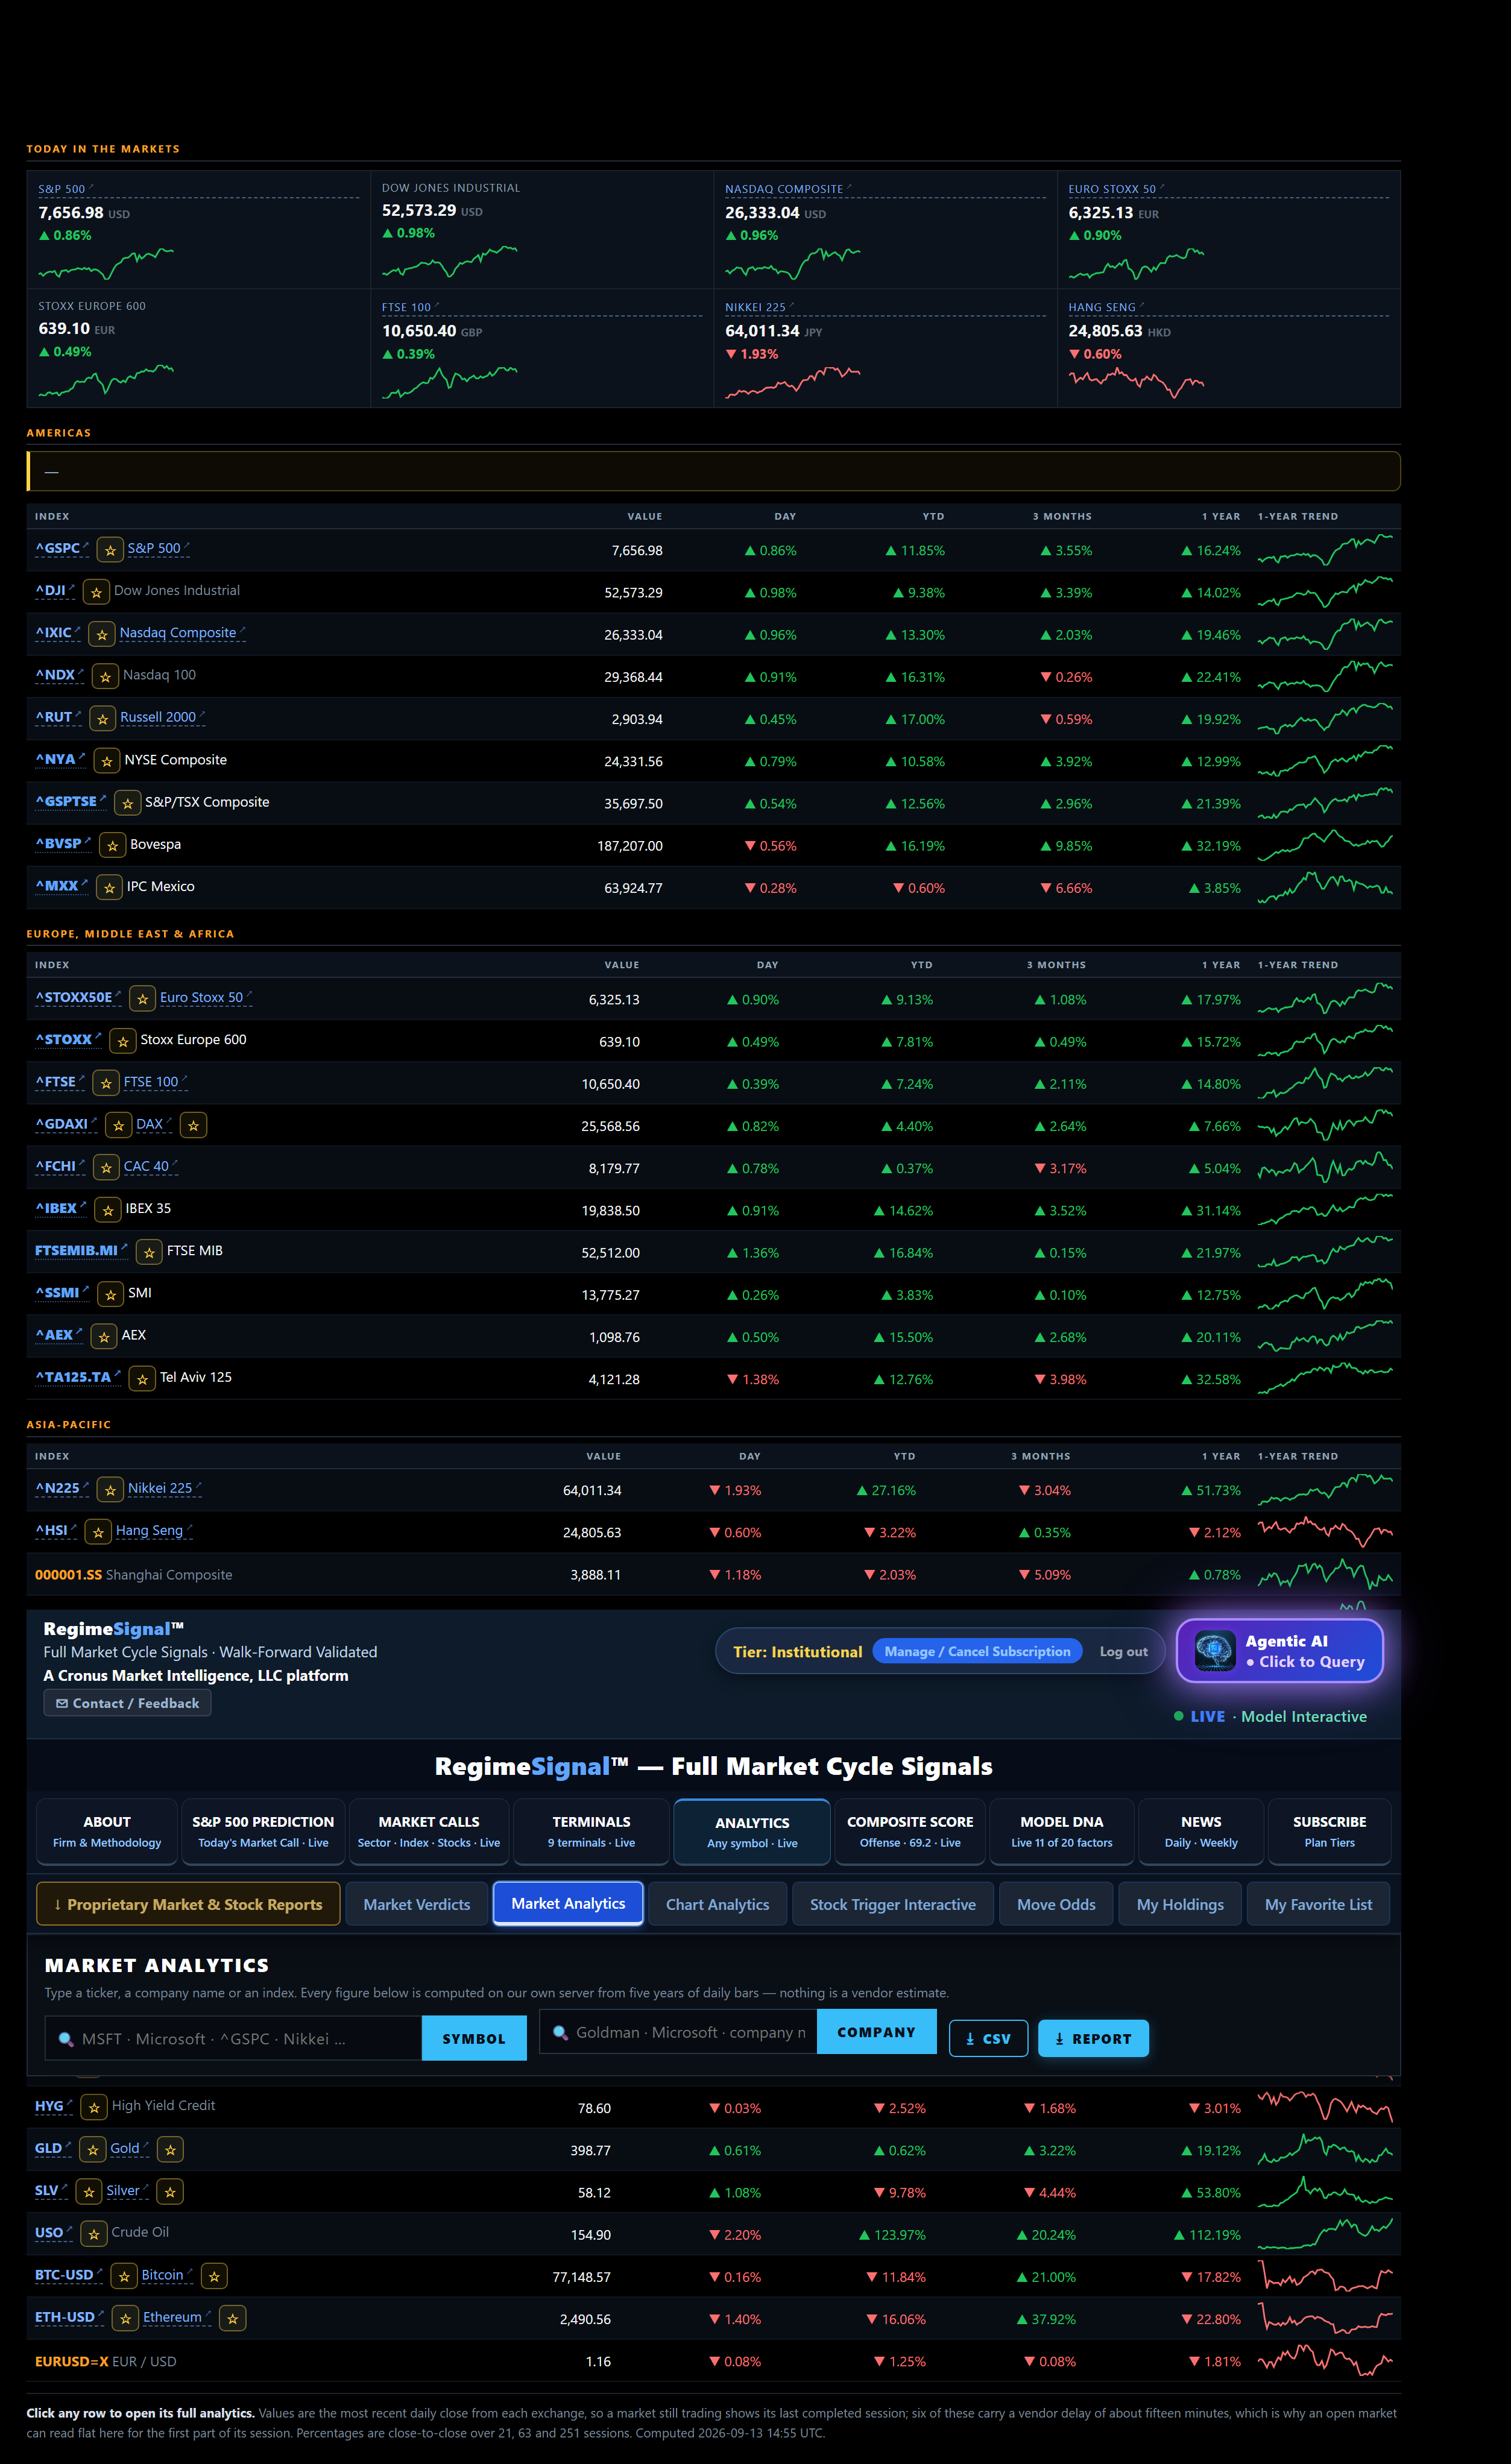
Task: Click the star icon beside Crude Oil
Action: pyautogui.click(x=94, y=2233)
